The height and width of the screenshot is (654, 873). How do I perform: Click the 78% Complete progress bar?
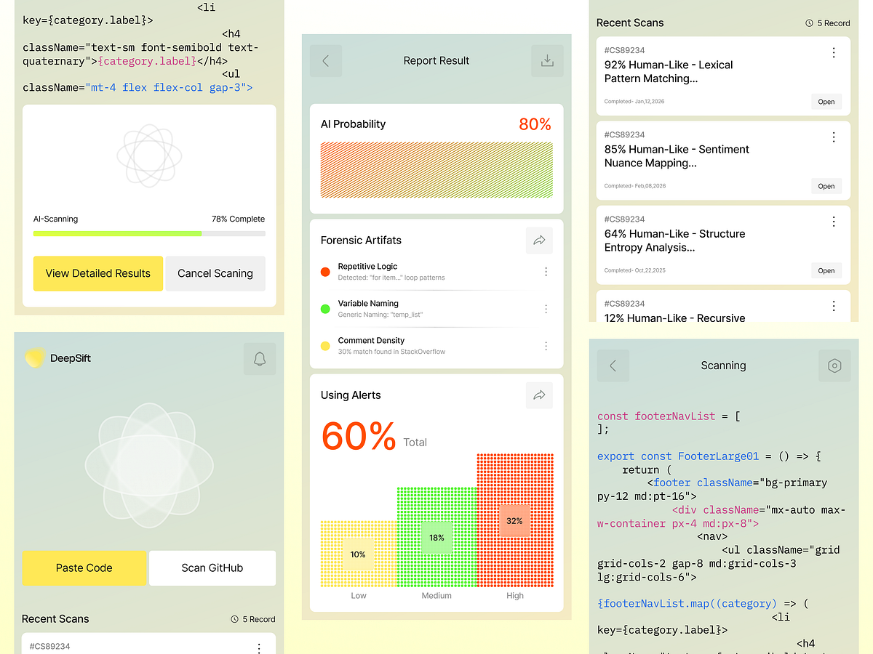[x=149, y=233]
